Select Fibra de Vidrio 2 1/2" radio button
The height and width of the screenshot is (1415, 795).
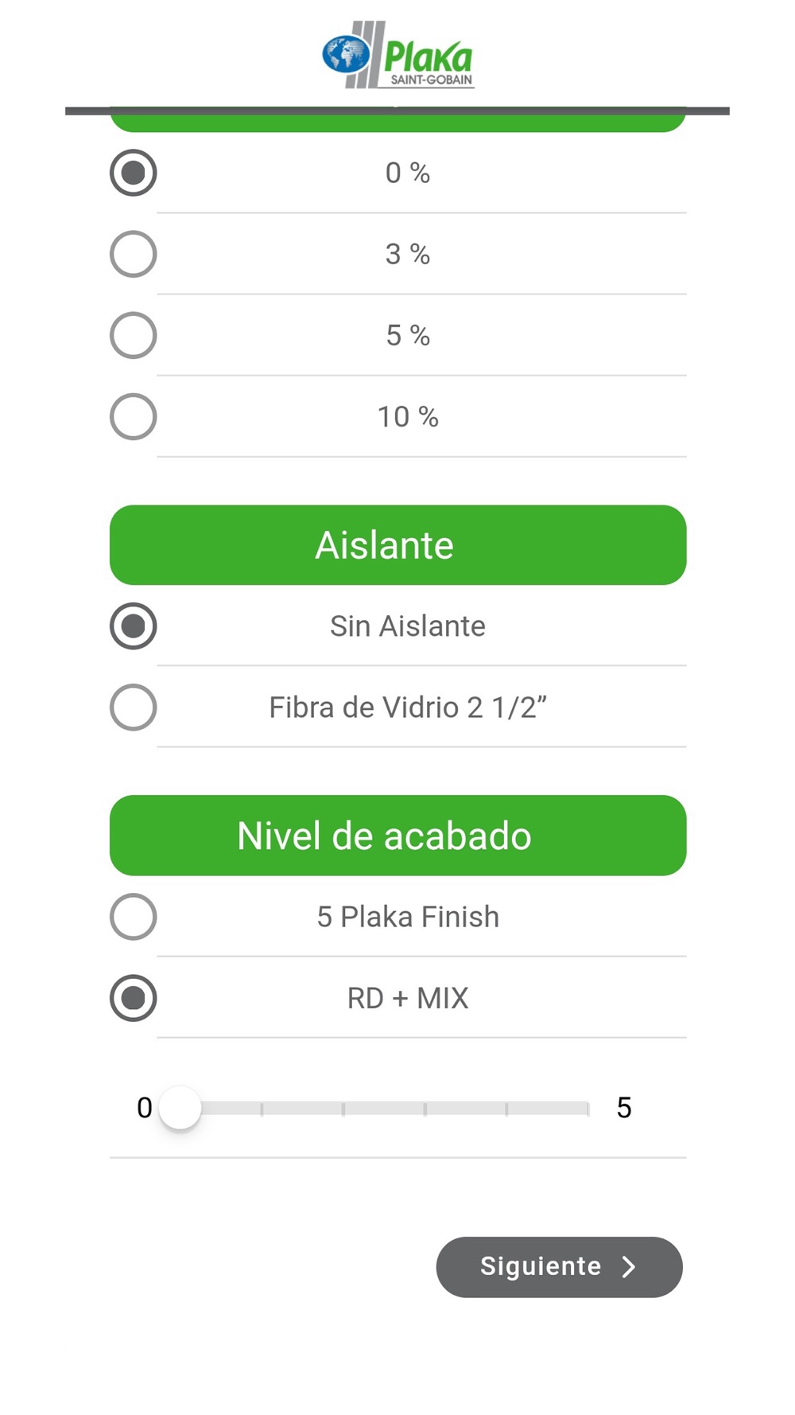click(x=133, y=707)
